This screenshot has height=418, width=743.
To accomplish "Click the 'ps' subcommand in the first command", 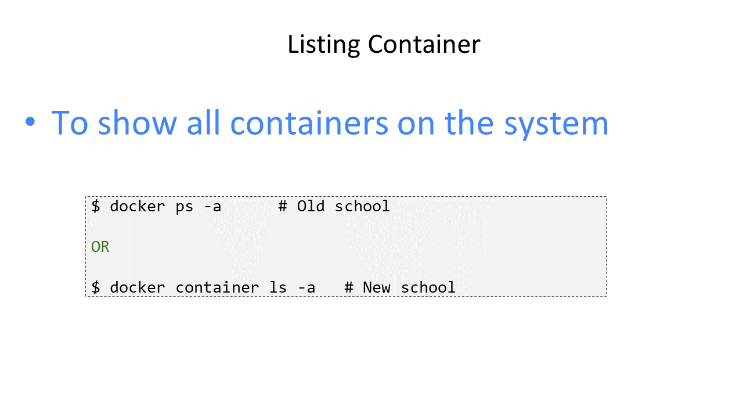I will point(185,207).
